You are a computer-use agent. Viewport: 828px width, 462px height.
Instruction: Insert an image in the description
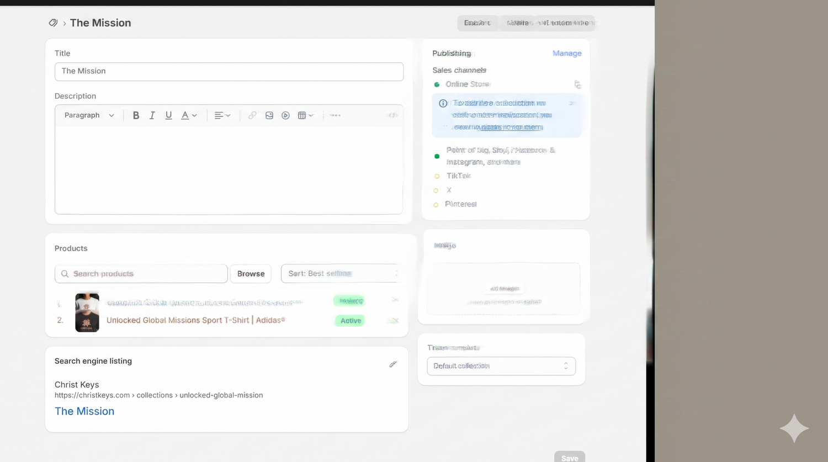tap(269, 115)
